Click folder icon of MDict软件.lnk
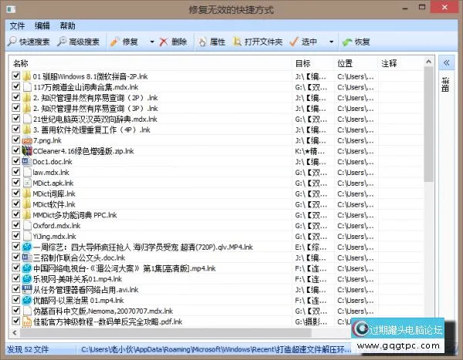 pos(26,204)
